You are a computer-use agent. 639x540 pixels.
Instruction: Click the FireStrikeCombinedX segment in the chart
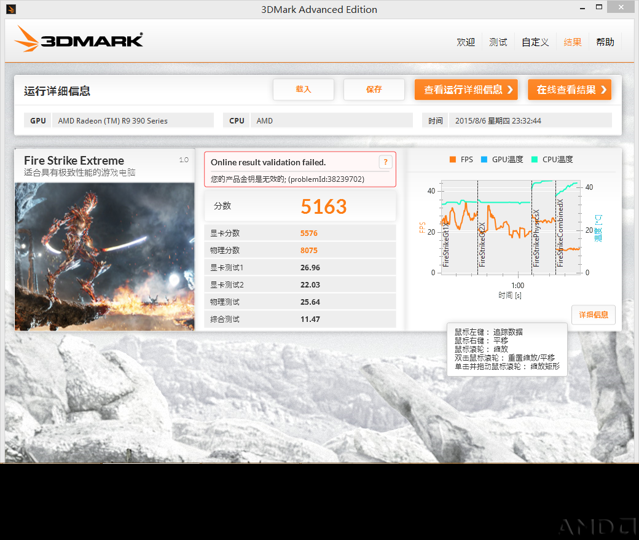(x=568, y=227)
